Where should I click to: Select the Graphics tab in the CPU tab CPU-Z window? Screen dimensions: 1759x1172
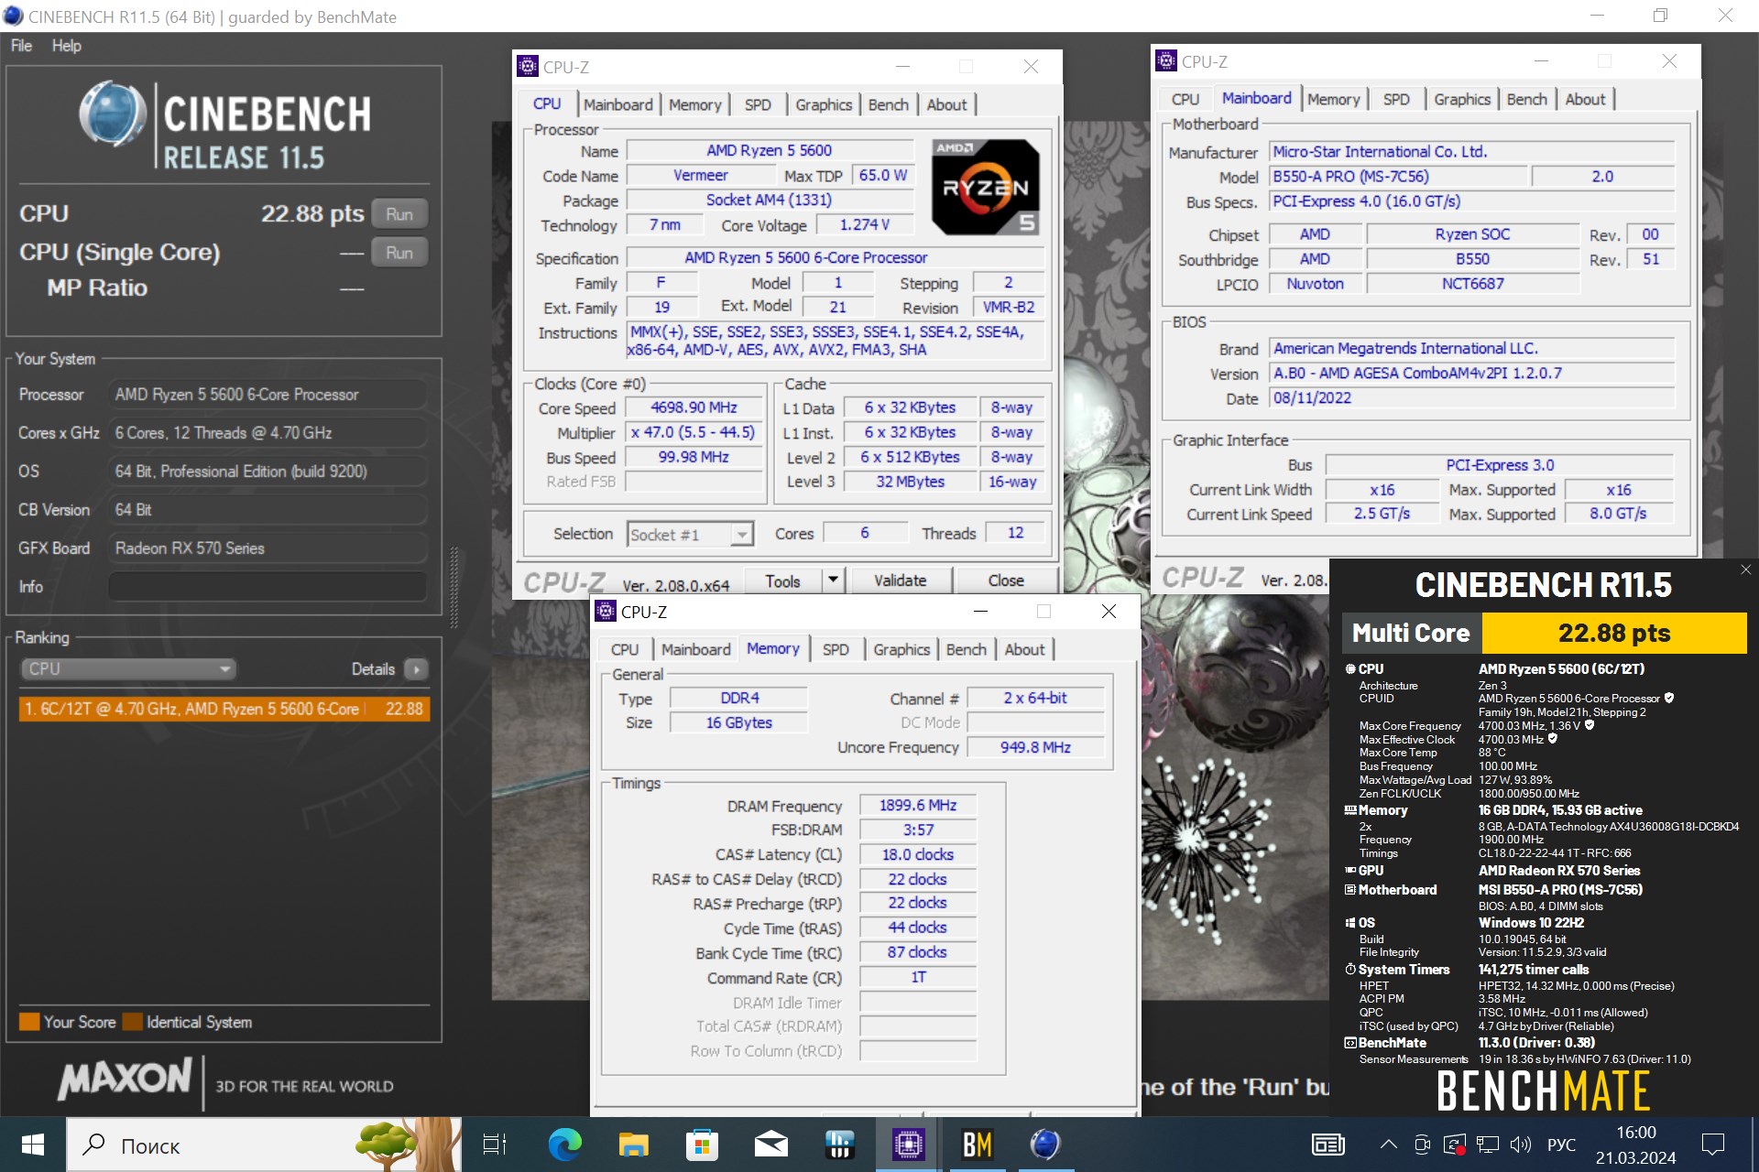(x=824, y=104)
